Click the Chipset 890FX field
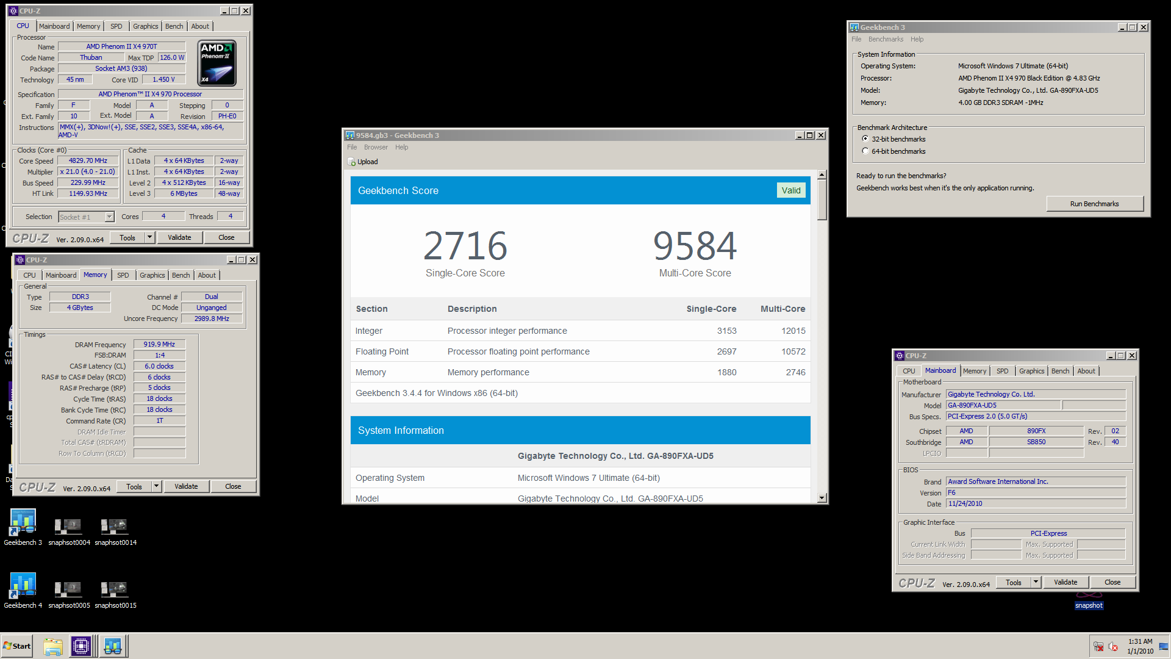The width and height of the screenshot is (1171, 659). [1036, 431]
